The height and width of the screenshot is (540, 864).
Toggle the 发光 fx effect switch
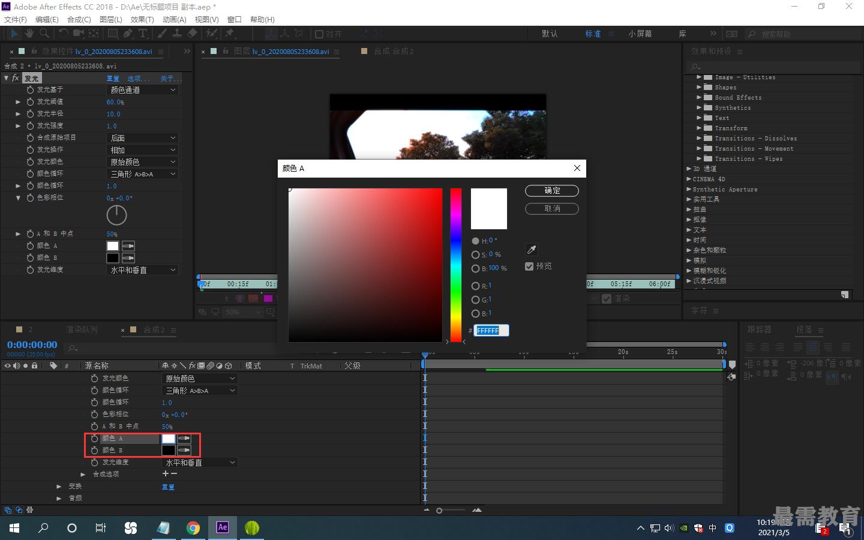click(x=16, y=78)
